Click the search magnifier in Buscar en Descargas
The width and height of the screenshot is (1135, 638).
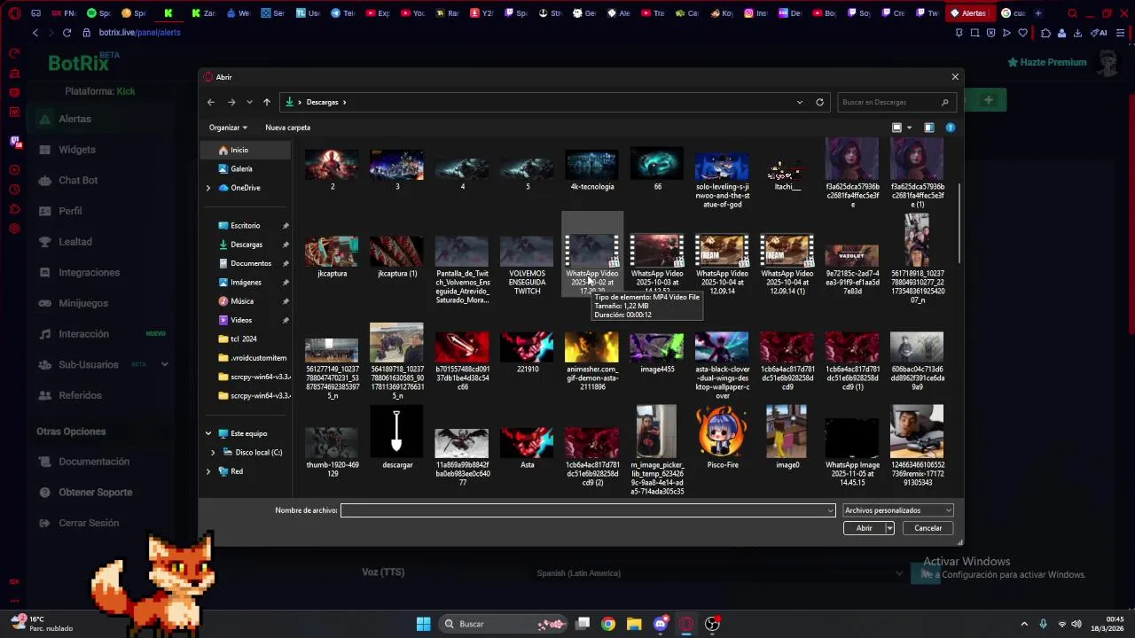click(944, 102)
